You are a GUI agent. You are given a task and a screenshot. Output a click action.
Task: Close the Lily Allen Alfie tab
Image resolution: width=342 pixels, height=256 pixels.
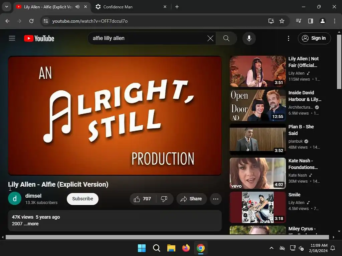85,7
